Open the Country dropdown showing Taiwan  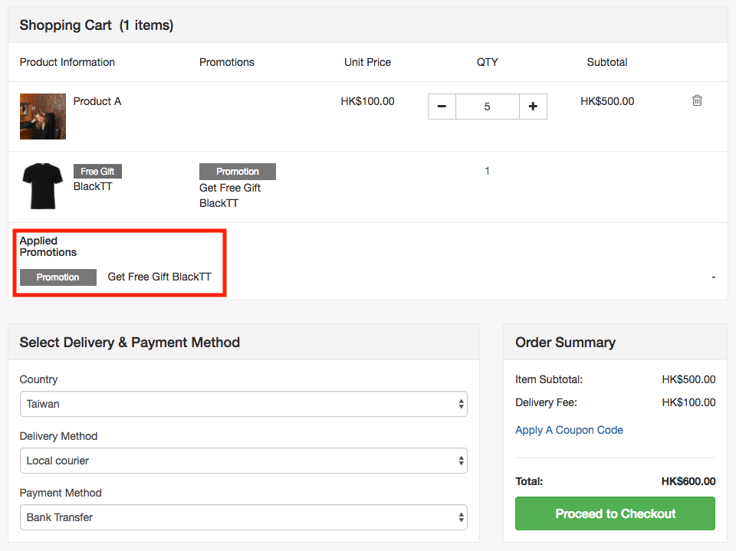pos(244,404)
